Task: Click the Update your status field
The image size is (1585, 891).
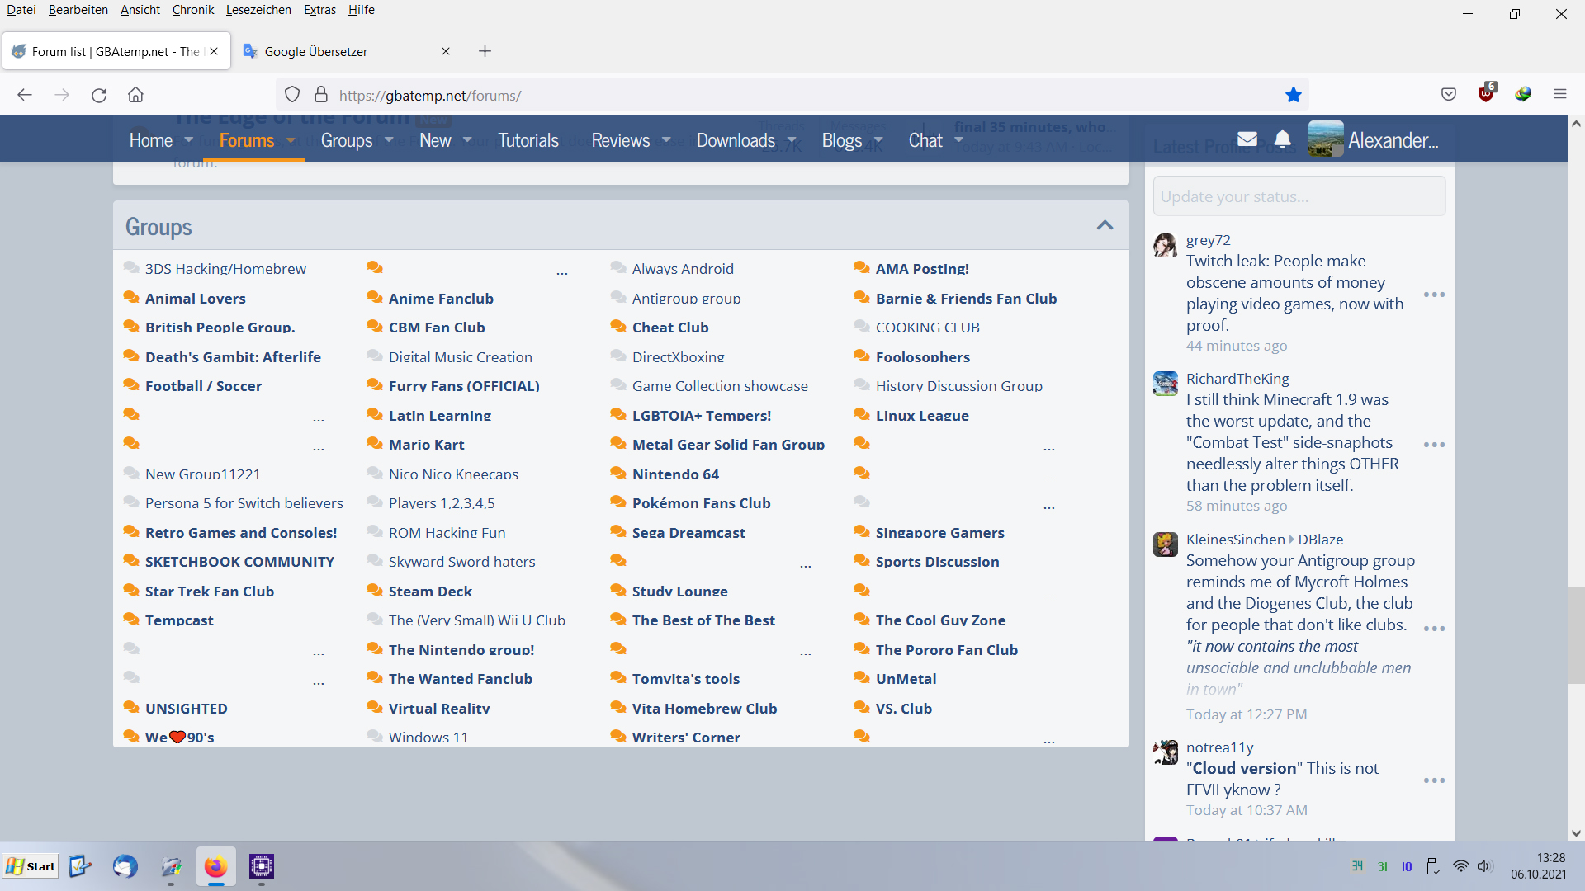Action: coord(1299,196)
